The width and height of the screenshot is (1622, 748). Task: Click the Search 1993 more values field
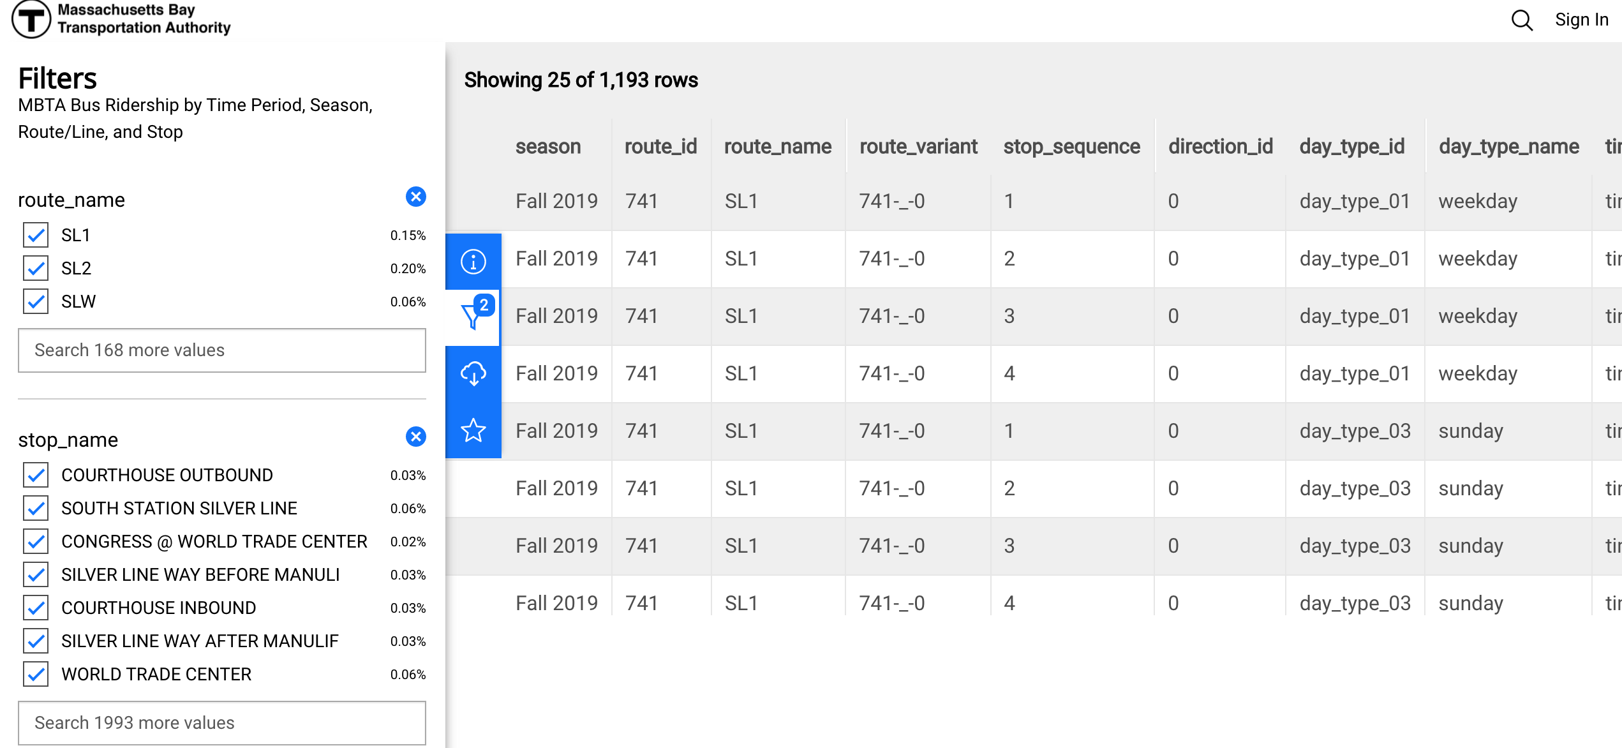click(221, 723)
